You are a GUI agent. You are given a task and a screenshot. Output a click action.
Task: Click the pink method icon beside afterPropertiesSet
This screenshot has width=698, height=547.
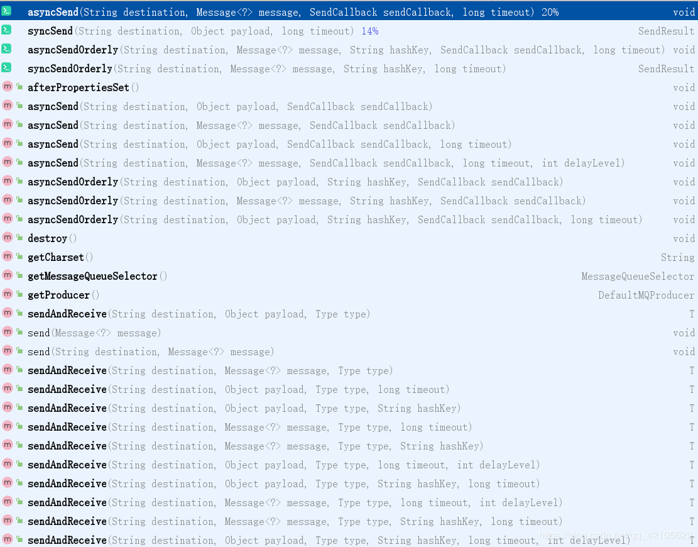coord(8,87)
